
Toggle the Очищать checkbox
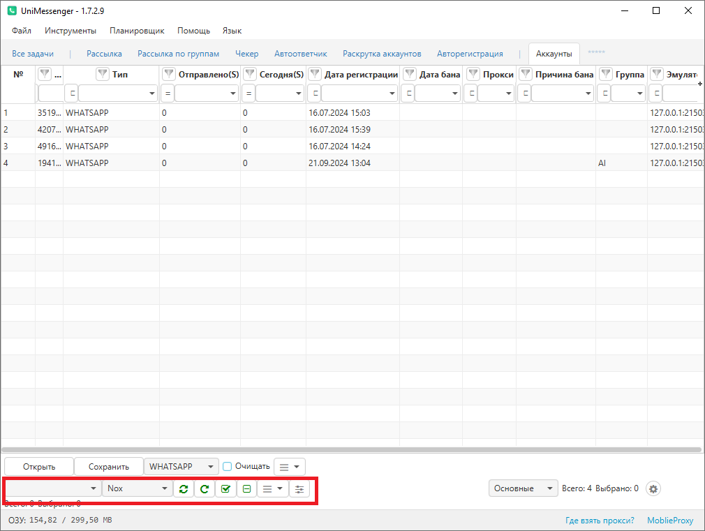(227, 466)
